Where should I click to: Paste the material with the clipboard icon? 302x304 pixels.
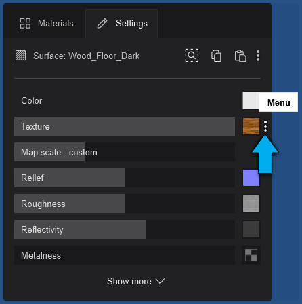click(240, 56)
